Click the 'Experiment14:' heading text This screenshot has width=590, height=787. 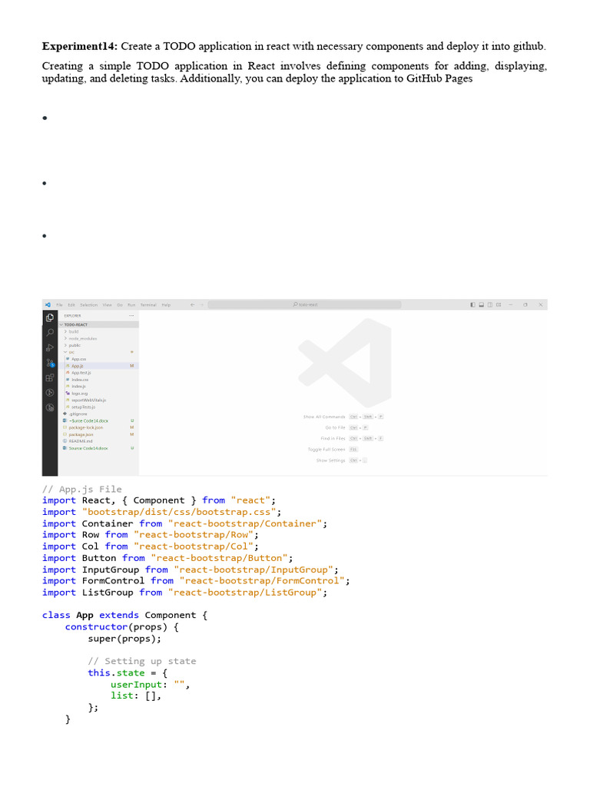(x=80, y=46)
